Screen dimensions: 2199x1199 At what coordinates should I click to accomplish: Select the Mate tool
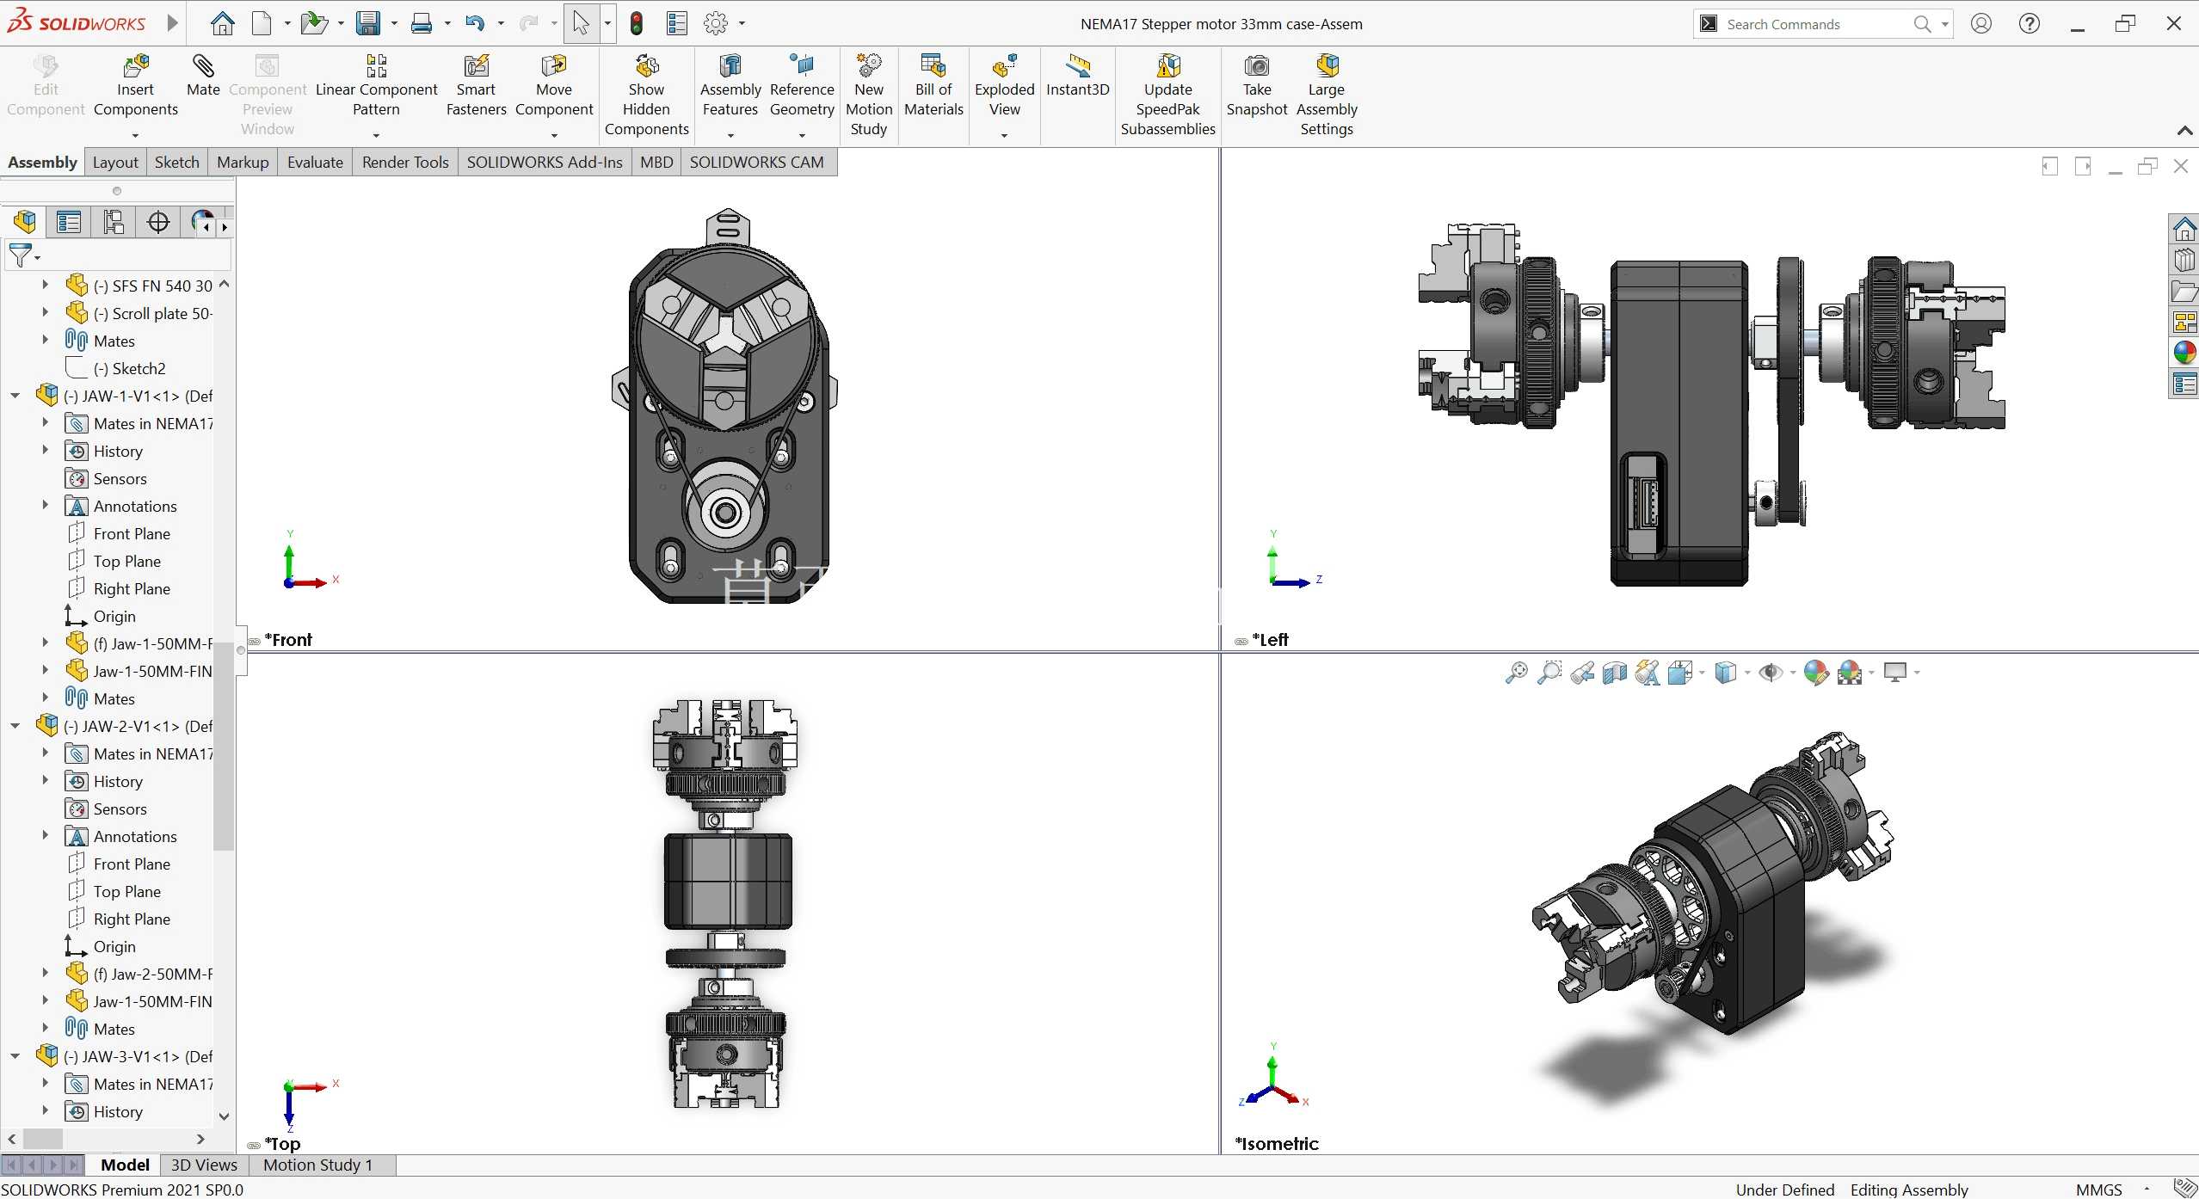click(x=203, y=76)
